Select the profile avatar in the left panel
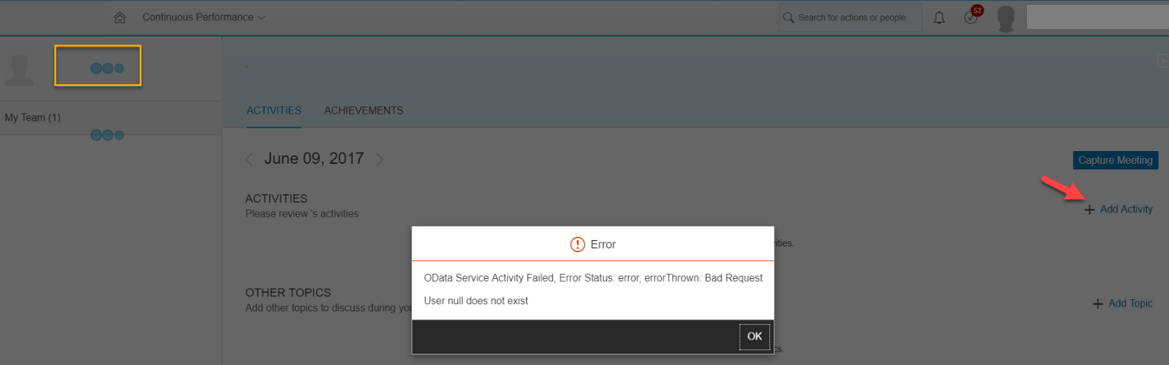Viewport: 1169px width, 365px height. pyautogui.click(x=20, y=69)
